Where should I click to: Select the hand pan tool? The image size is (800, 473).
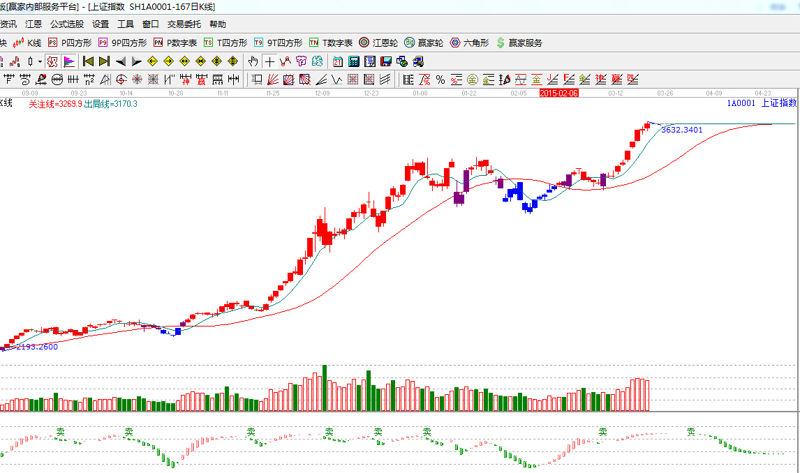tap(253, 61)
